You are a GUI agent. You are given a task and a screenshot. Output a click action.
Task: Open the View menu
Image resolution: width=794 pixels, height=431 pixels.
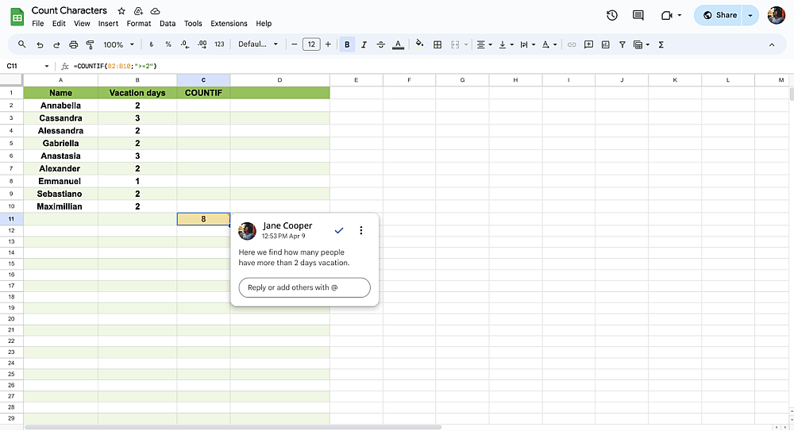(82, 23)
